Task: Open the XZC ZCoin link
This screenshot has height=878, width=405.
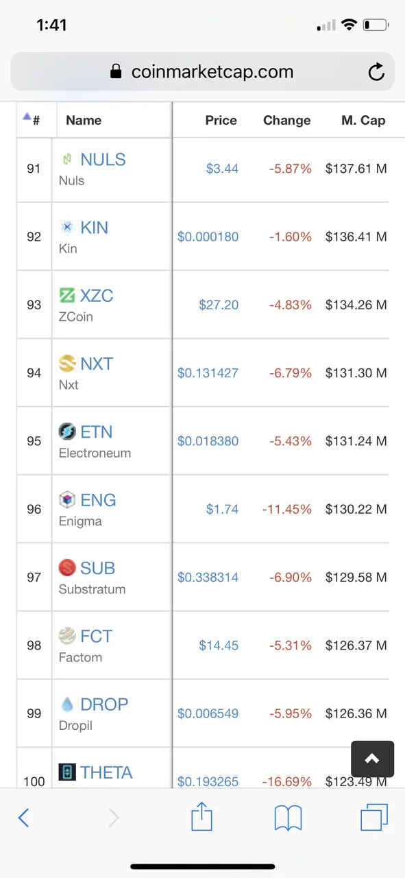Action: coord(97,296)
